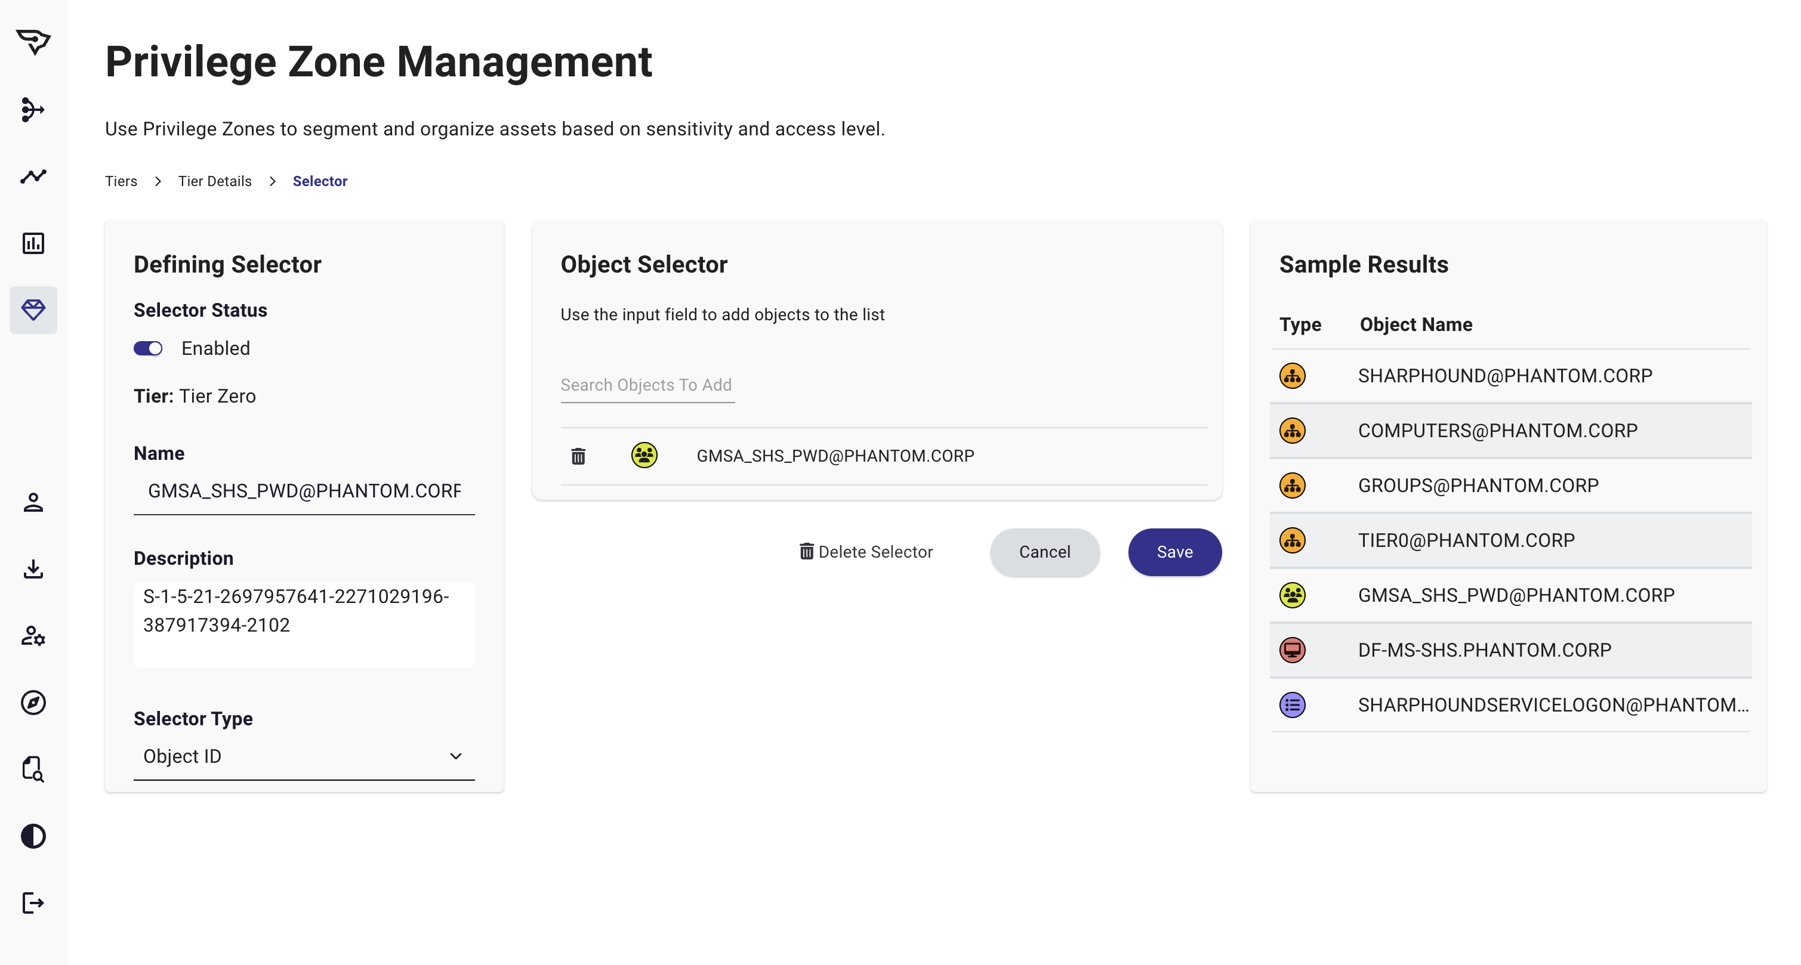Click the download collectors icon
Viewport: 1801px width, 965px height.
[x=33, y=569]
